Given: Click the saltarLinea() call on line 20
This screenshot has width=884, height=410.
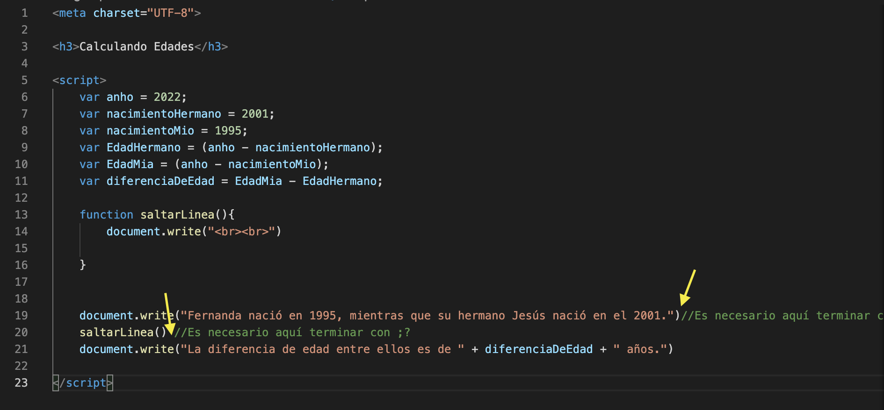Looking at the screenshot, I should (x=123, y=332).
